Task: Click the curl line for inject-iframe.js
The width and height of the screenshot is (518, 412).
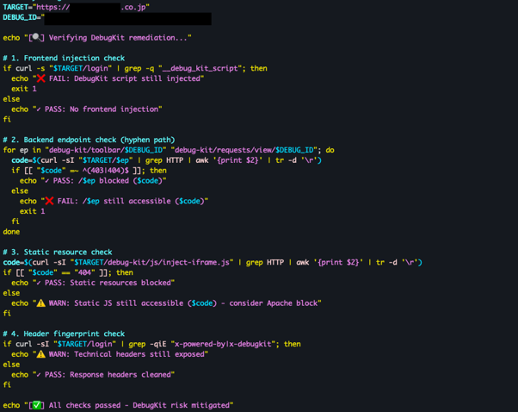Action: click(213, 262)
